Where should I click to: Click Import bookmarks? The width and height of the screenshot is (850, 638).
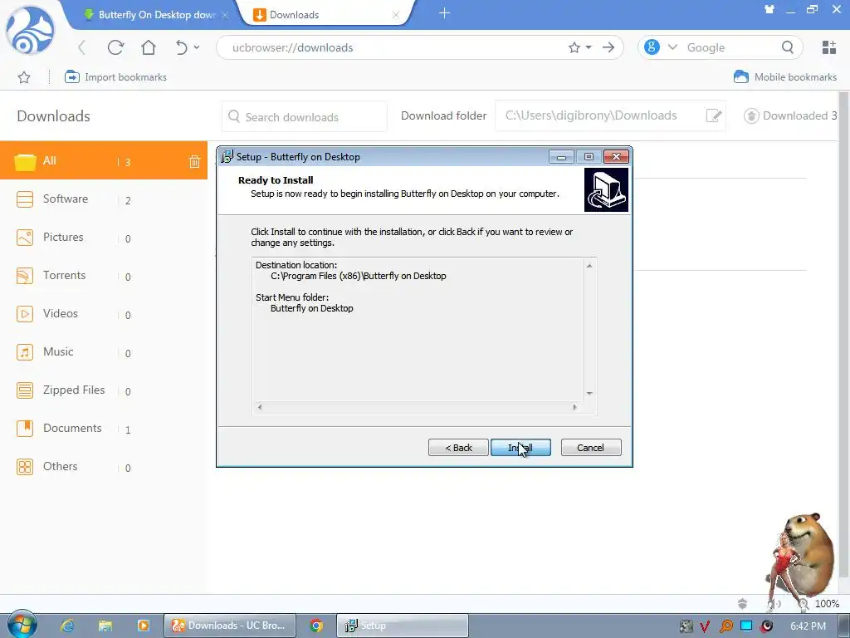(x=115, y=77)
